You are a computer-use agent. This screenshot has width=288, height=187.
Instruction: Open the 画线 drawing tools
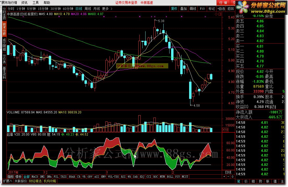193,9
